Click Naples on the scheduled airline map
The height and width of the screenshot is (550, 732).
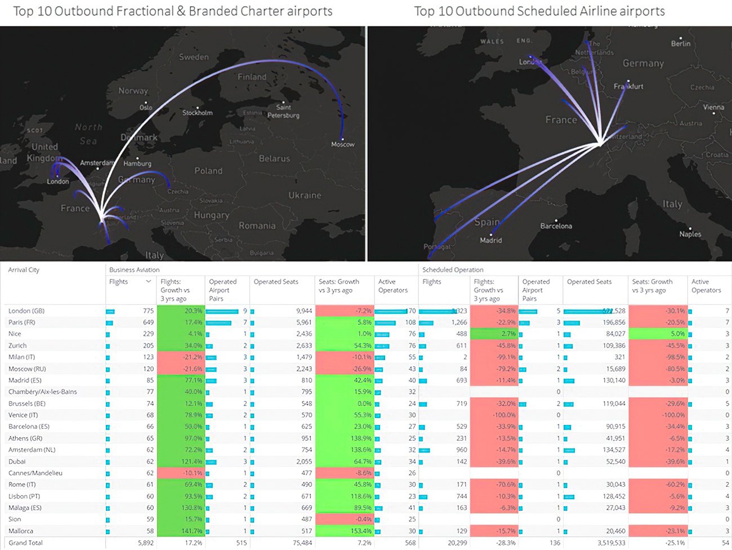point(690,234)
